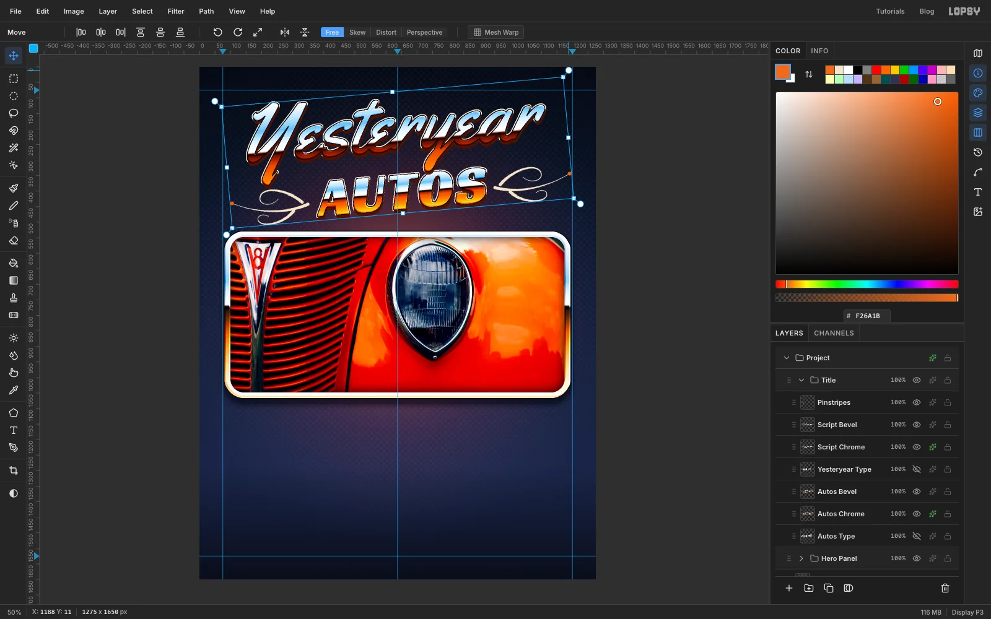Enable Mesh Warp
The image size is (991, 619).
pos(495,32)
